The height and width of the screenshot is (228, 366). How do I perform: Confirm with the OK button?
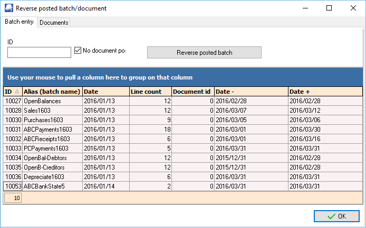336,216
